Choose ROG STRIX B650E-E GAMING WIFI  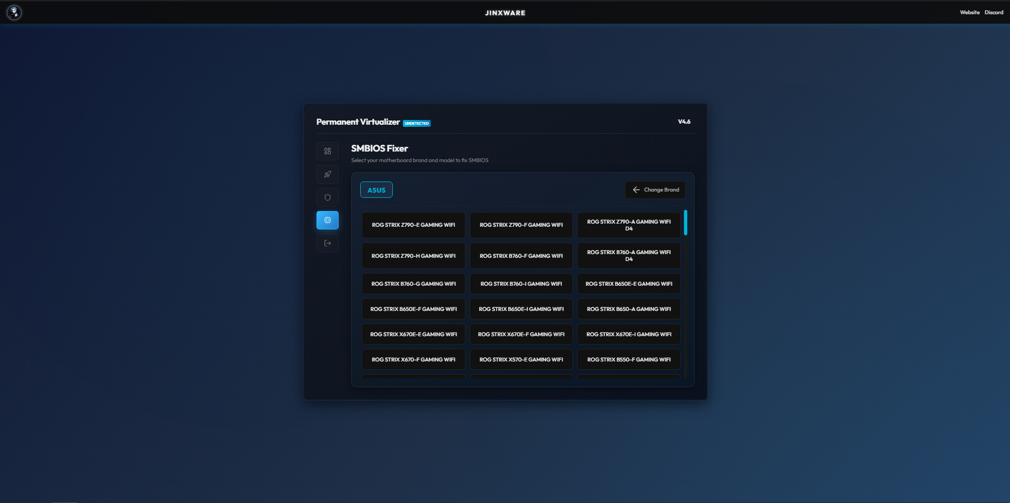(x=629, y=284)
